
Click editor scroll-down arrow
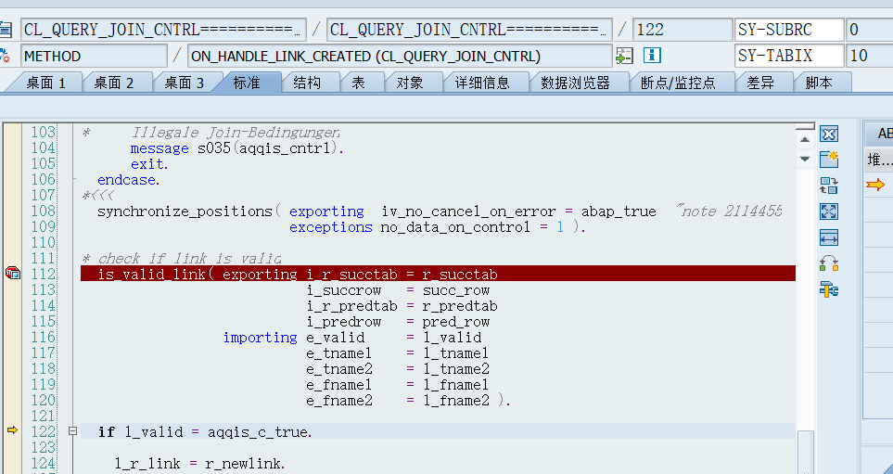[805, 159]
